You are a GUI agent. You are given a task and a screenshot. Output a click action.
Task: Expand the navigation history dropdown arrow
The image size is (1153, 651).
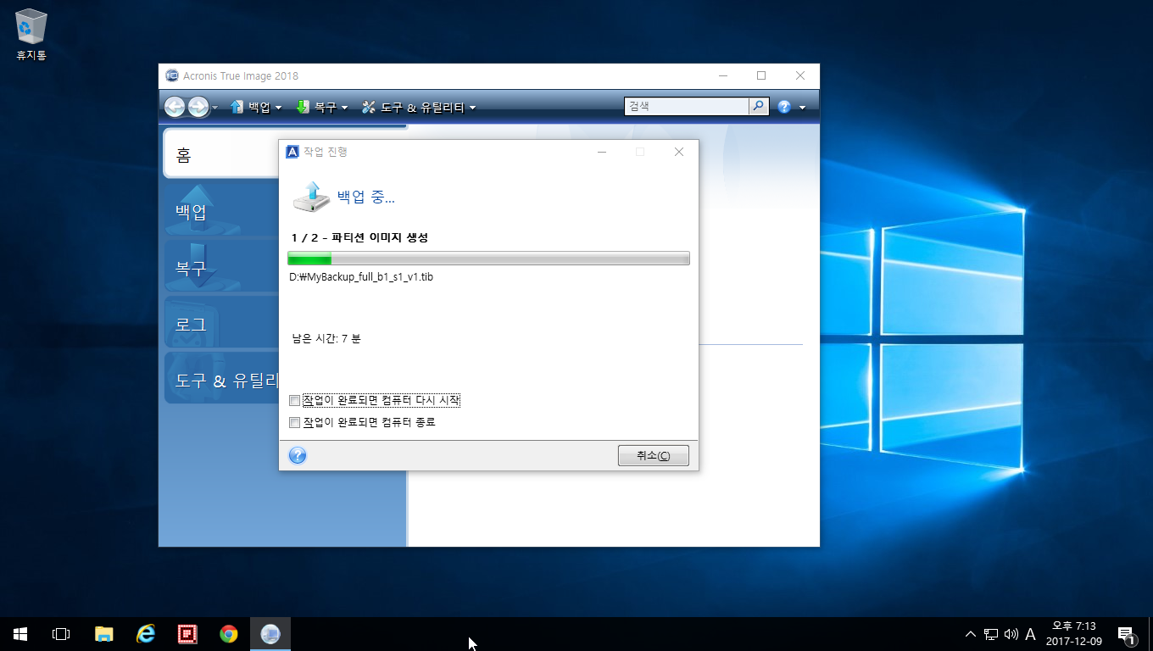pos(215,108)
